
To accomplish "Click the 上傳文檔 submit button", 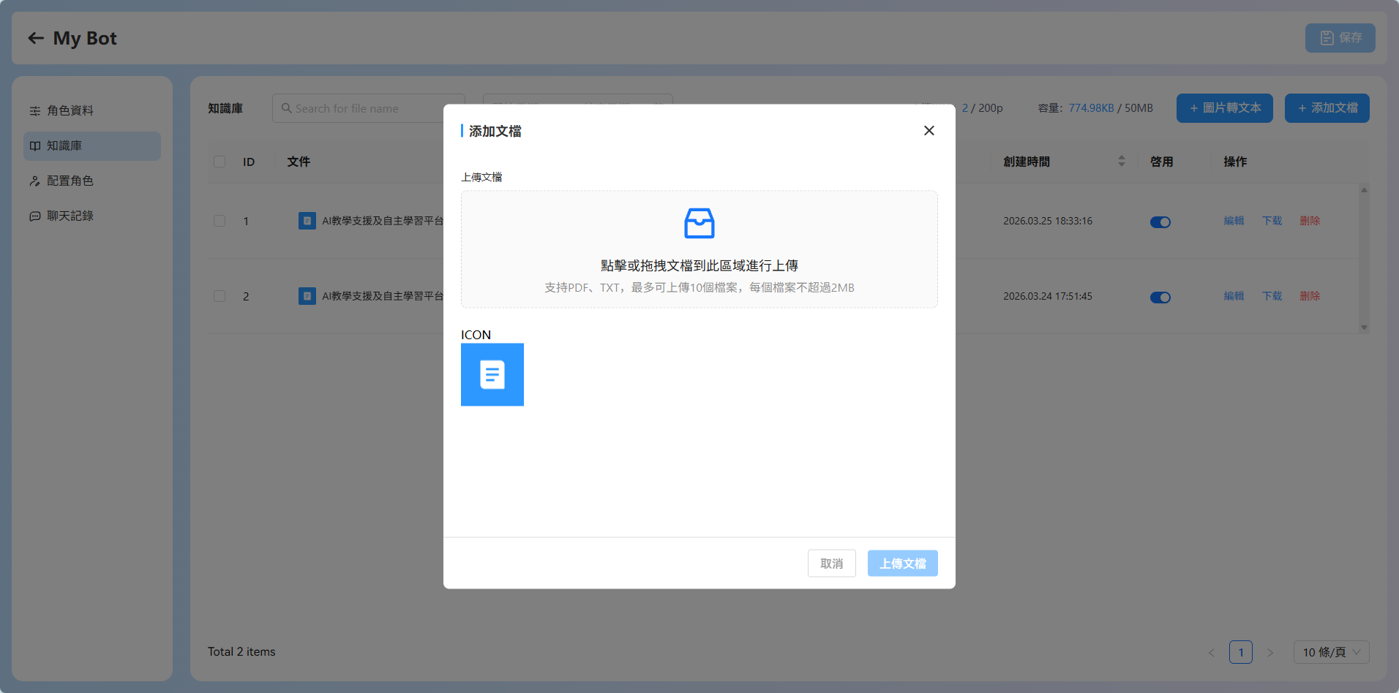I will click(x=903, y=564).
